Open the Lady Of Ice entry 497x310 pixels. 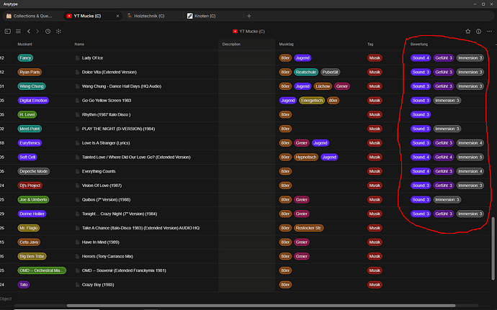click(x=92, y=58)
